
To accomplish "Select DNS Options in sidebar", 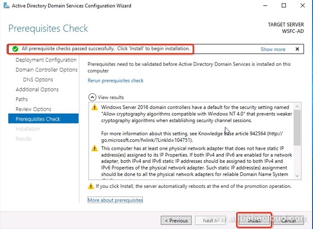I will [x=38, y=80].
